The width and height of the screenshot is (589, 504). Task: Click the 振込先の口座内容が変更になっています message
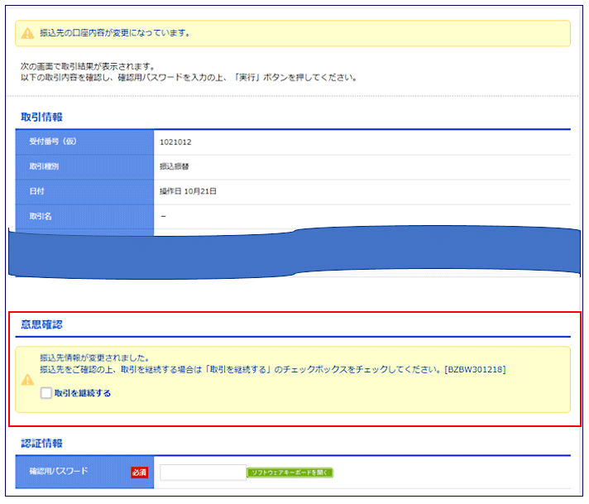(115, 33)
